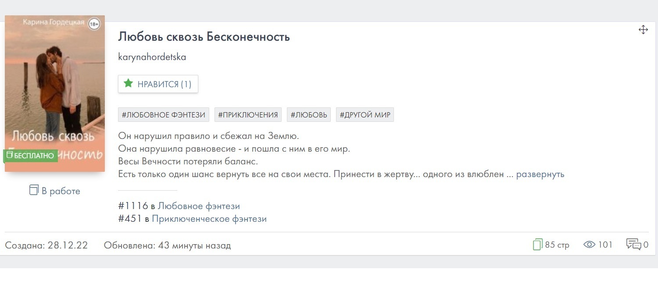This screenshot has width=658, height=284.
Task: Toggle the НРАВИТСЯ like button
Action: tap(158, 83)
